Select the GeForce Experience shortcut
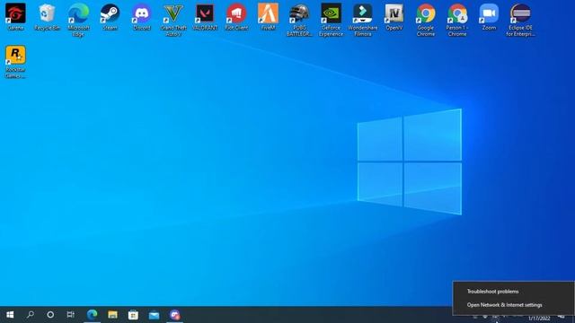Image resolution: width=575 pixels, height=323 pixels. point(331,20)
